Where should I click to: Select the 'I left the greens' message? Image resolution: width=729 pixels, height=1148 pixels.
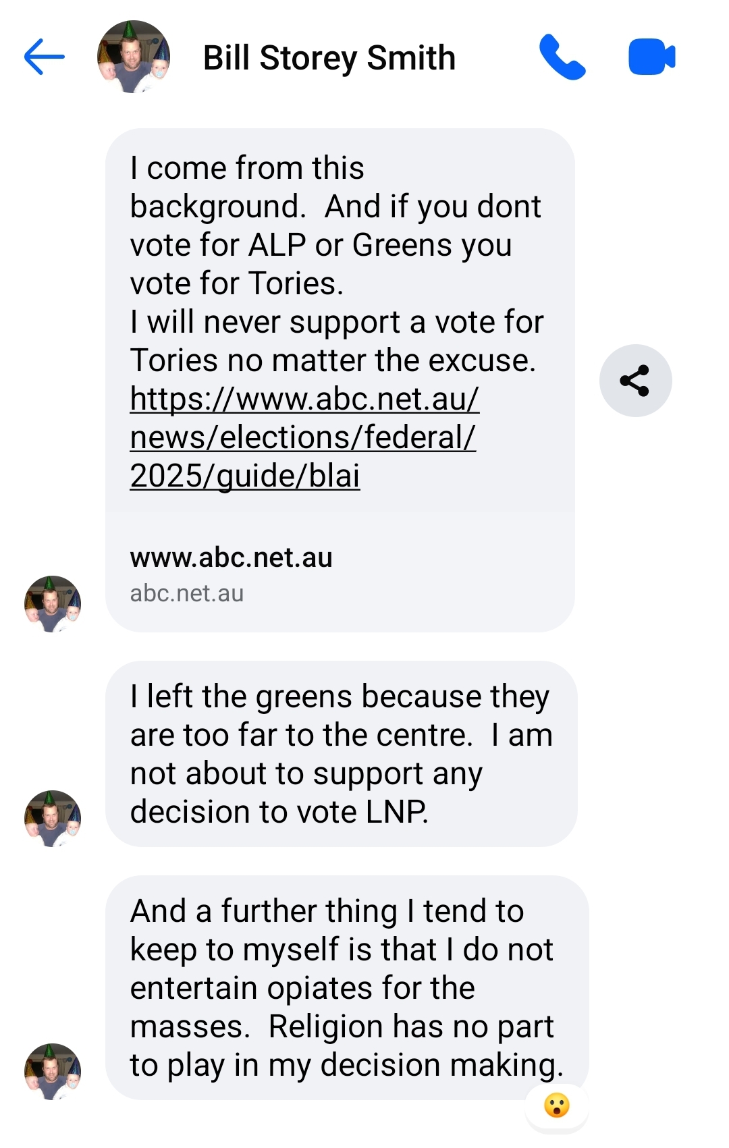(342, 754)
